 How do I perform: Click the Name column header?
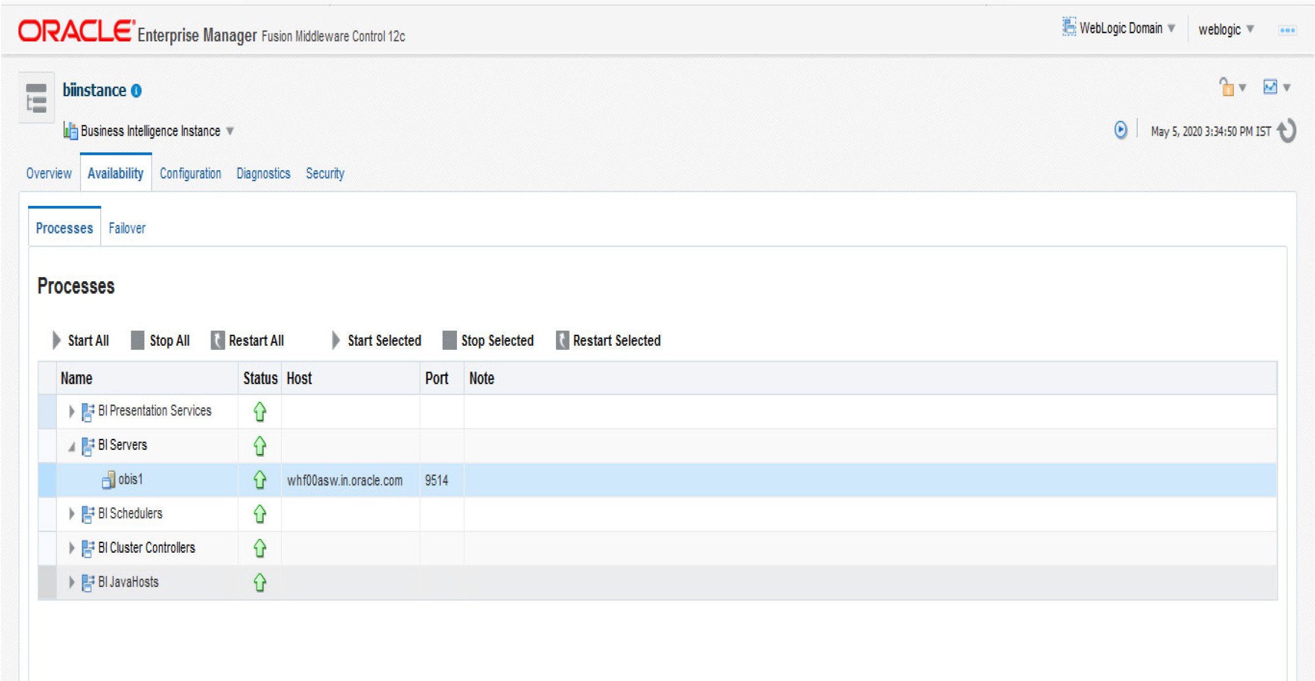[x=147, y=378]
